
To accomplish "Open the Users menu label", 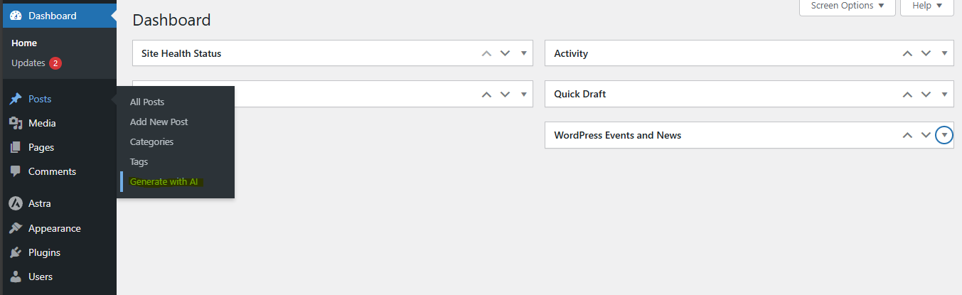I will (41, 277).
